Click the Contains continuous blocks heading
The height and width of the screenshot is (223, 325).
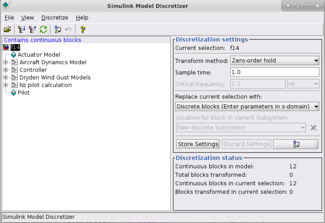point(43,40)
